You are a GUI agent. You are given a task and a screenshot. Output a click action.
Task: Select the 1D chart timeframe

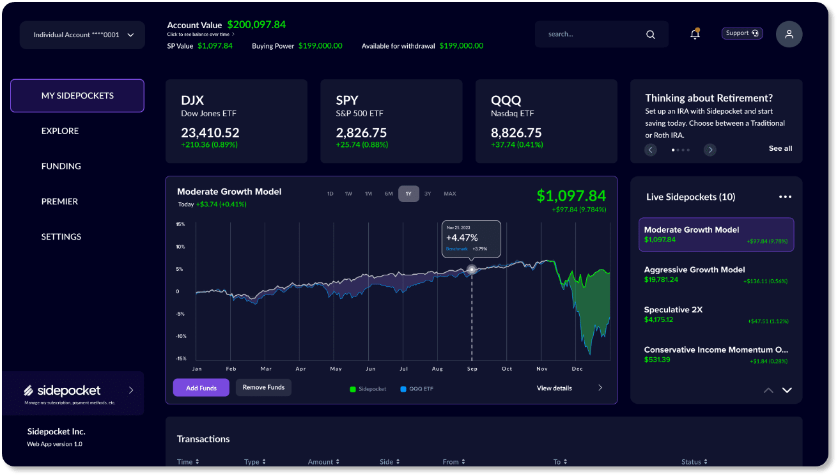(x=330, y=194)
